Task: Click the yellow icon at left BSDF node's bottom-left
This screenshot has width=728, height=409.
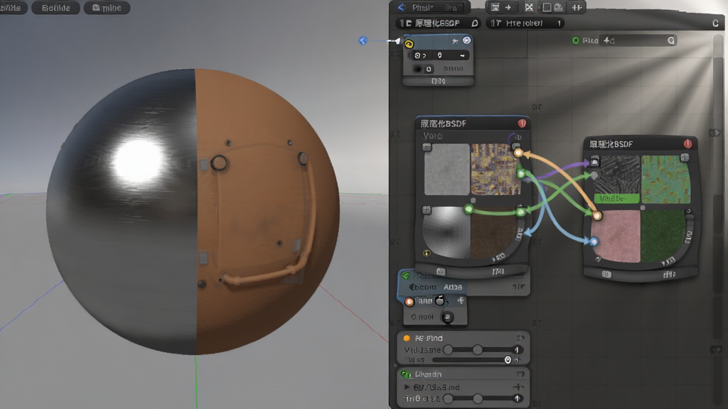Action: 427,253
